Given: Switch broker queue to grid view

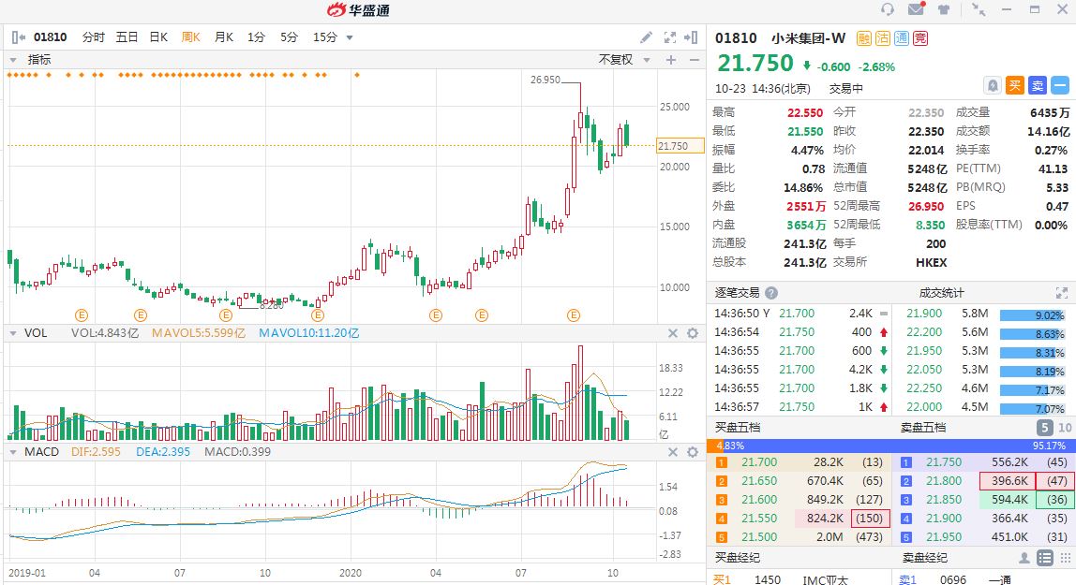Looking at the screenshot, I should coord(1065,558).
